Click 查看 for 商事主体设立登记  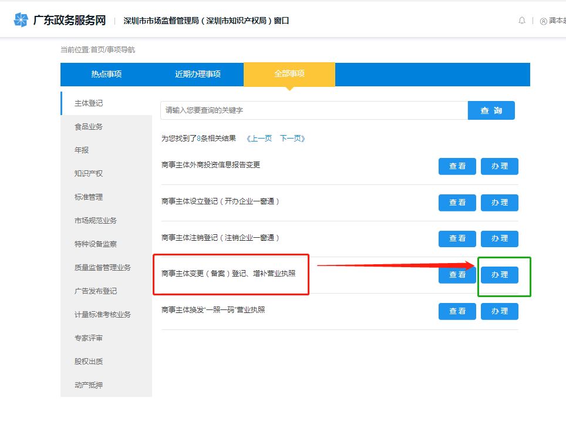click(457, 203)
